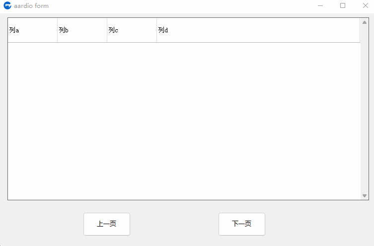This screenshot has width=374, height=246.
Task: Click the scroll down arrow of the list
Action: [365, 196]
